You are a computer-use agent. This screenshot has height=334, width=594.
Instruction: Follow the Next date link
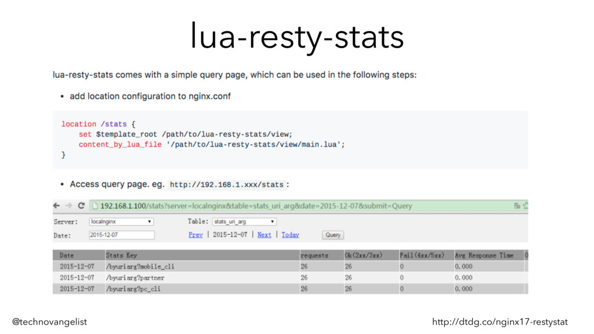[x=264, y=235]
